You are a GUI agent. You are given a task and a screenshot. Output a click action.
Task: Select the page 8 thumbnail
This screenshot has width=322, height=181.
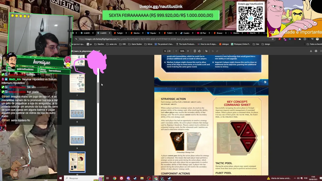(x=77, y=109)
